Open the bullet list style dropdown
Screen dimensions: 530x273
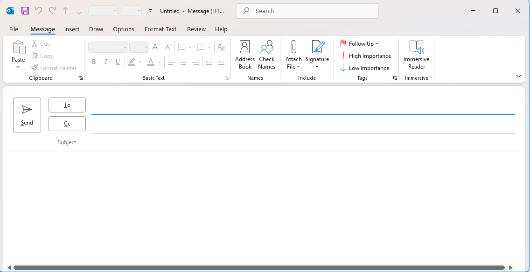pyautogui.click(x=190, y=47)
